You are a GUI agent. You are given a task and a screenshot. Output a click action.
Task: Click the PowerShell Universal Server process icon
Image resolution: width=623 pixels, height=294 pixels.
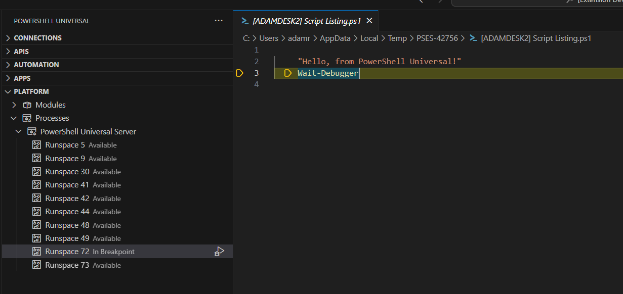(x=32, y=132)
